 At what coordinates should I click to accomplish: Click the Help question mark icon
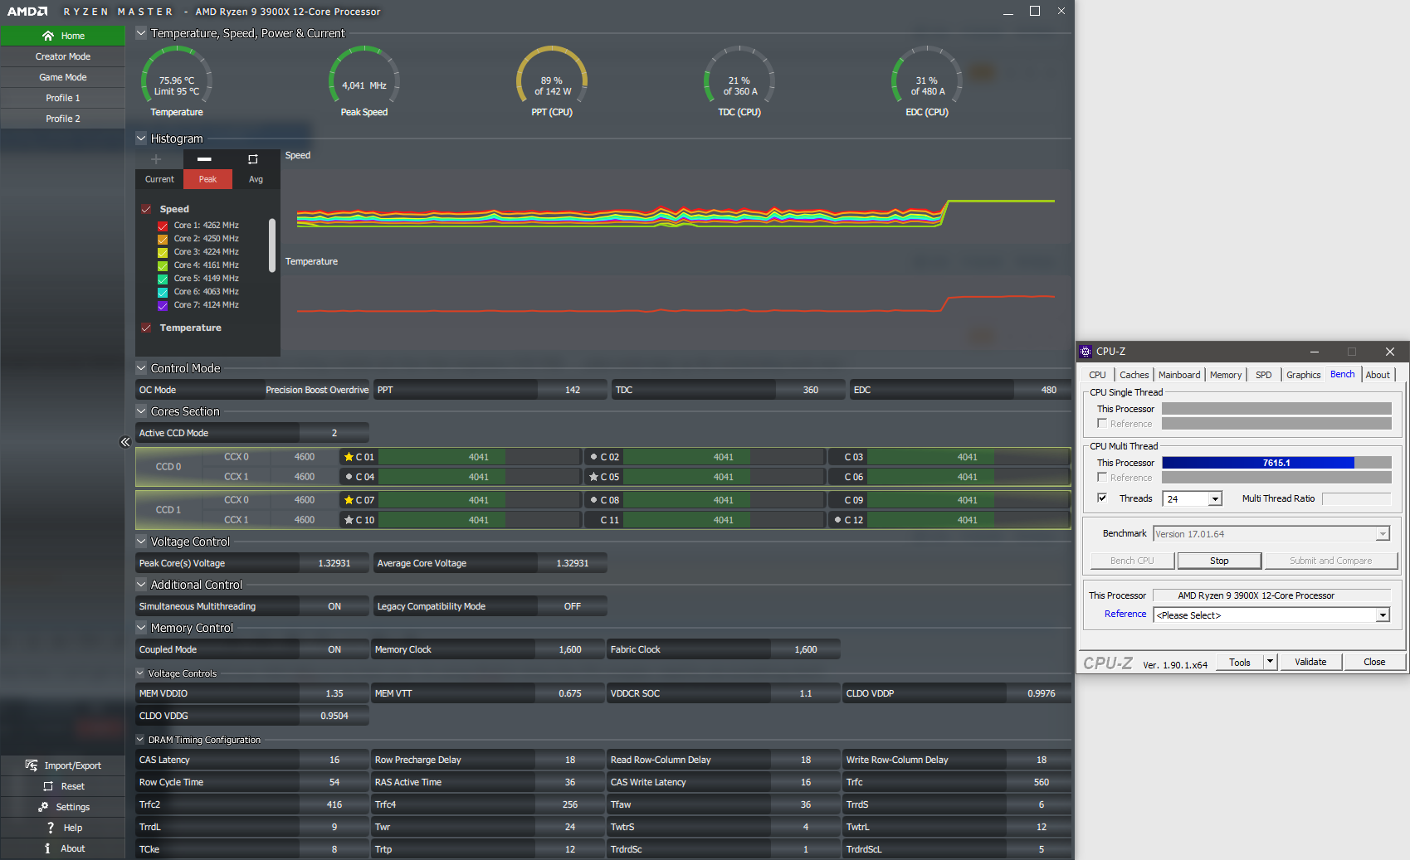pos(50,828)
